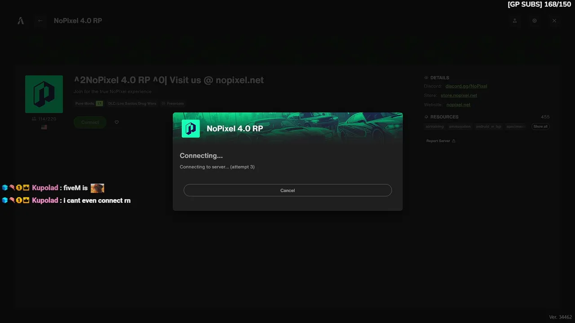Image resolution: width=575 pixels, height=323 pixels.
Task: Click the eye icon beside DETAILS
Action: coord(426,78)
